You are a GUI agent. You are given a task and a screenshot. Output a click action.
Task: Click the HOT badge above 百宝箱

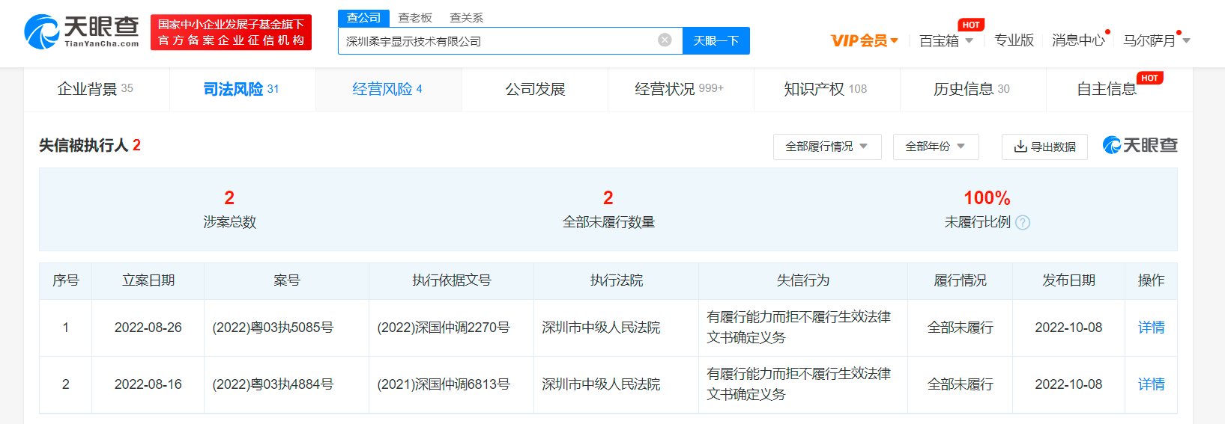point(971,25)
